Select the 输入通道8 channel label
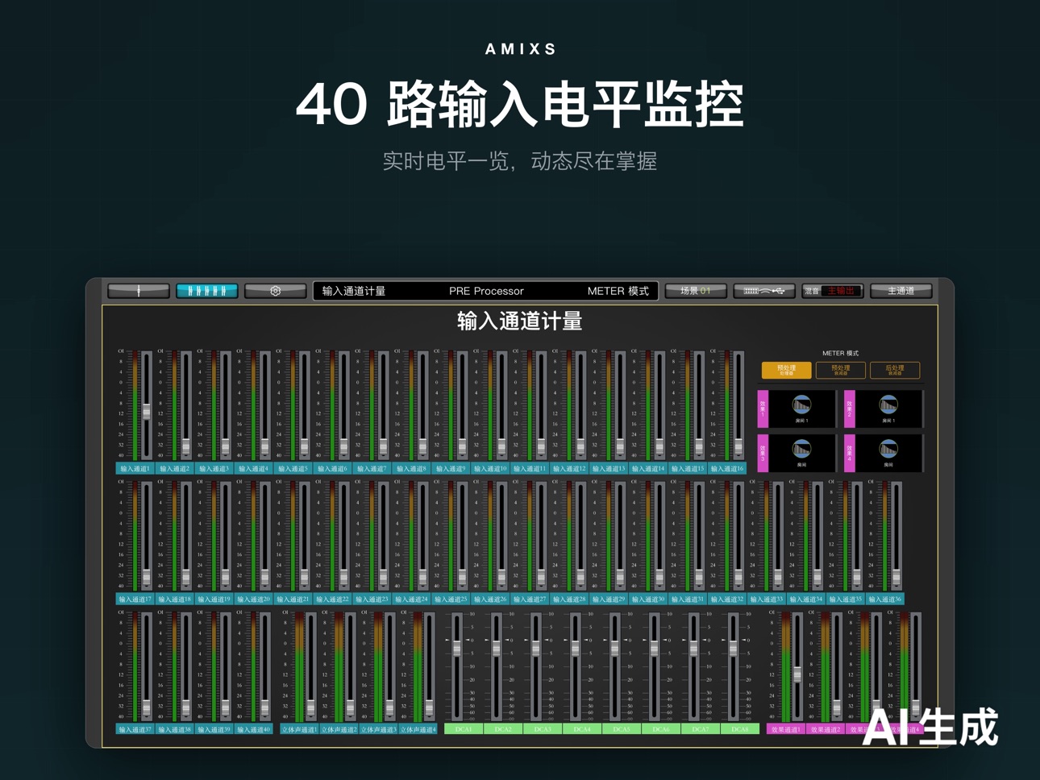The width and height of the screenshot is (1040, 780). click(x=411, y=468)
